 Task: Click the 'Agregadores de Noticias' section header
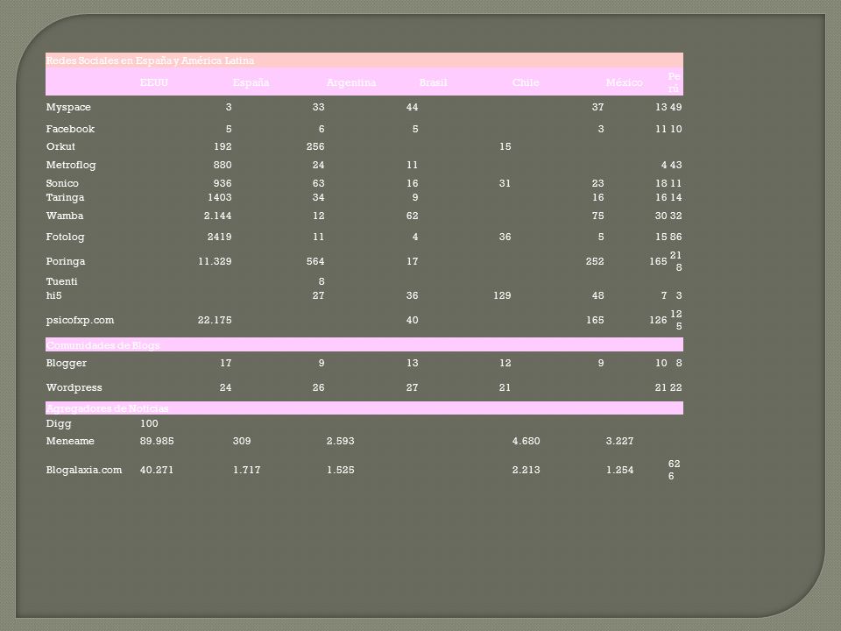point(107,408)
